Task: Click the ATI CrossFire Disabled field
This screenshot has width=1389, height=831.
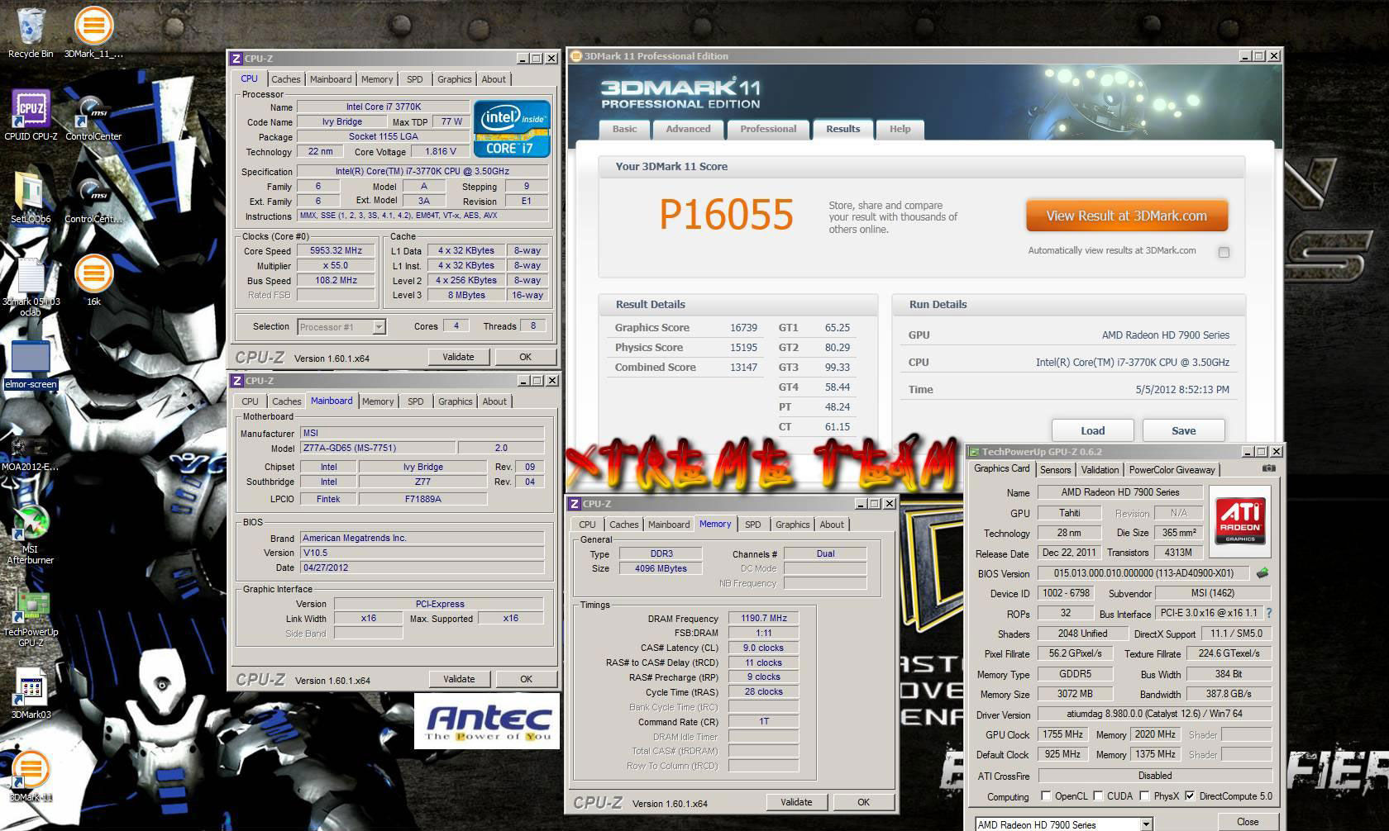Action: (1154, 776)
